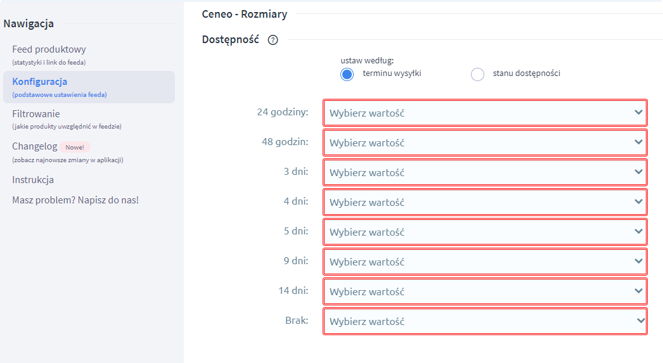Expand the '5 dni' dropdown list
The width and height of the screenshot is (663, 363).
485,232
